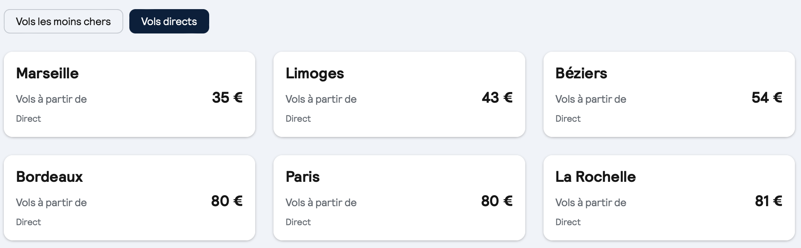Screen dimensions: 801x248
Task: Open the Marseille flight card
Action: (x=129, y=94)
